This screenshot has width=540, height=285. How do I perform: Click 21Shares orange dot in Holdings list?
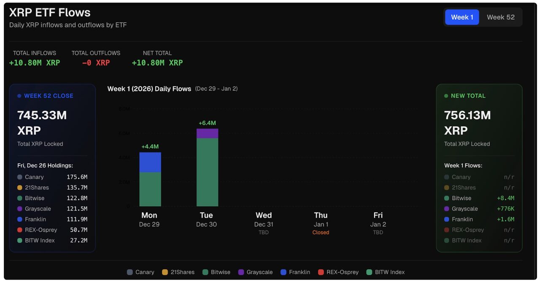click(x=20, y=188)
